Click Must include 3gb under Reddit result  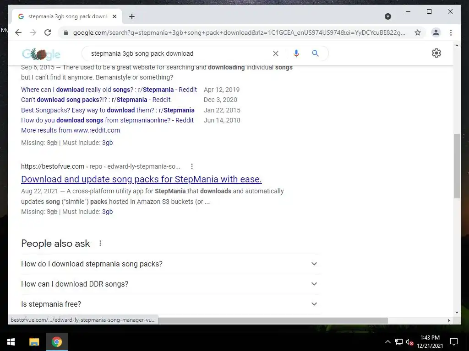107,143
